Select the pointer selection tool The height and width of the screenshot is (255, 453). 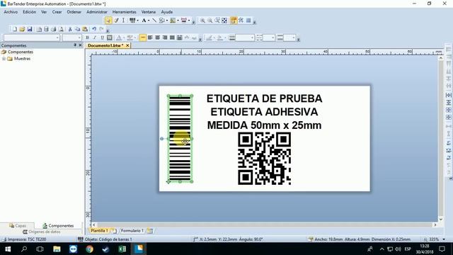(x=108, y=21)
